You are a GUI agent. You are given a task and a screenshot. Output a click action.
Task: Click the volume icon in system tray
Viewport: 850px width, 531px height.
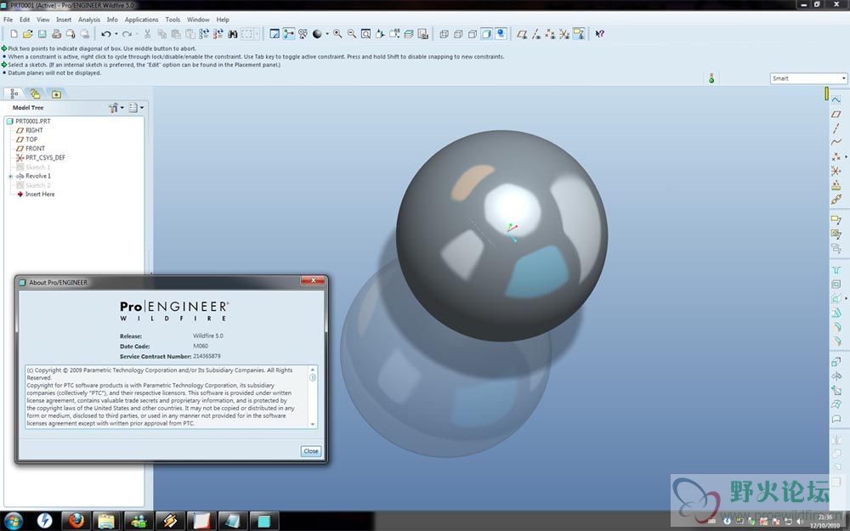(799, 522)
